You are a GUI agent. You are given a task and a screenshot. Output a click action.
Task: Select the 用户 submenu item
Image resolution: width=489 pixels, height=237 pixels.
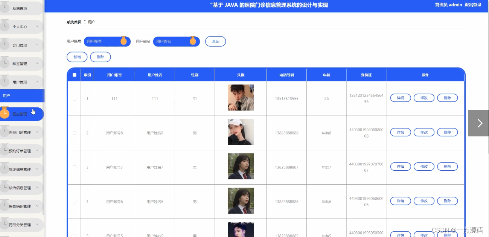(22, 96)
